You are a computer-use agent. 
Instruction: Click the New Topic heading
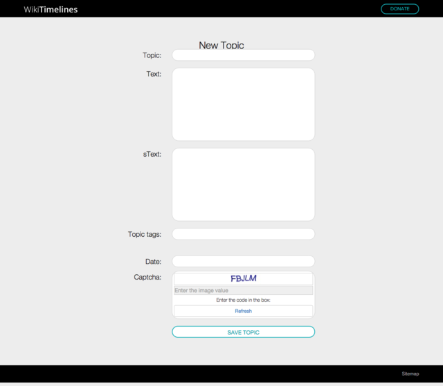point(221,45)
